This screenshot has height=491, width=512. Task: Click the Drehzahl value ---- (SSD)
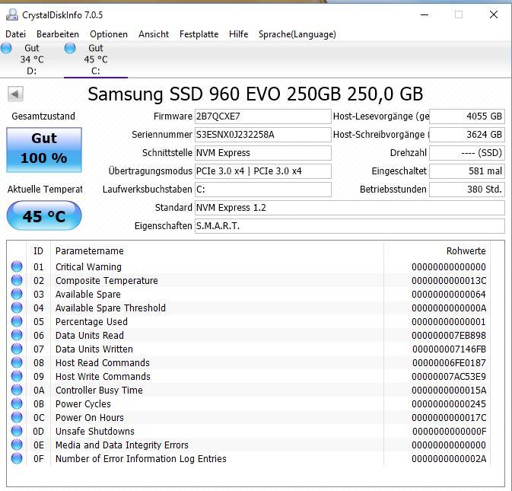pyautogui.click(x=467, y=153)
